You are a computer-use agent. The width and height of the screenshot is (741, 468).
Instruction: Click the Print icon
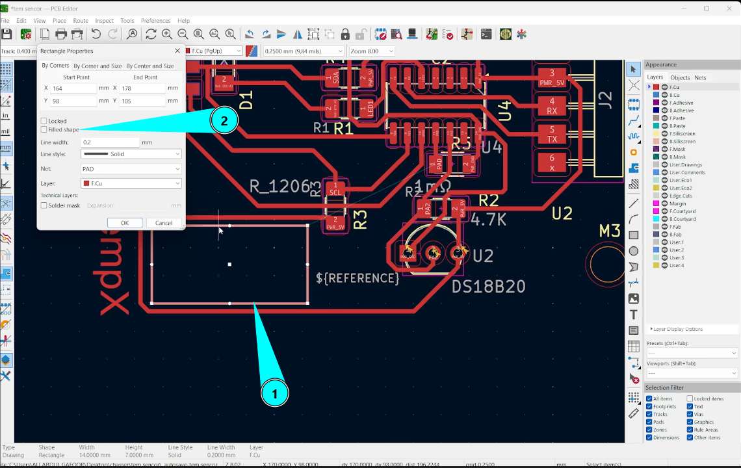(61, 34)
